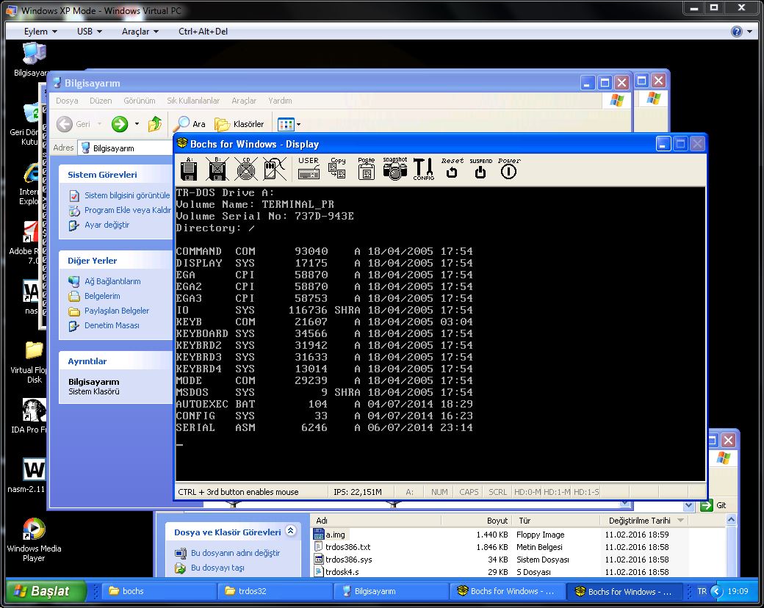Image resolution: width=764 pixels, height=608 pixels.
Task: Open forward button history dropdown arrow
Action: point(137,124)
